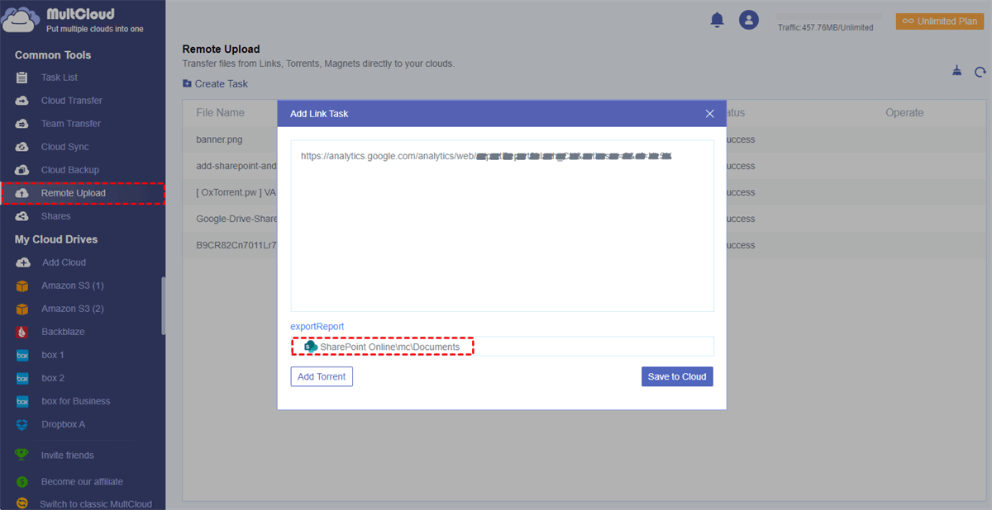Open box 1 drive
Image resolution: width=992 pixels, height=510 pixels.
click(x=53, y=355)
